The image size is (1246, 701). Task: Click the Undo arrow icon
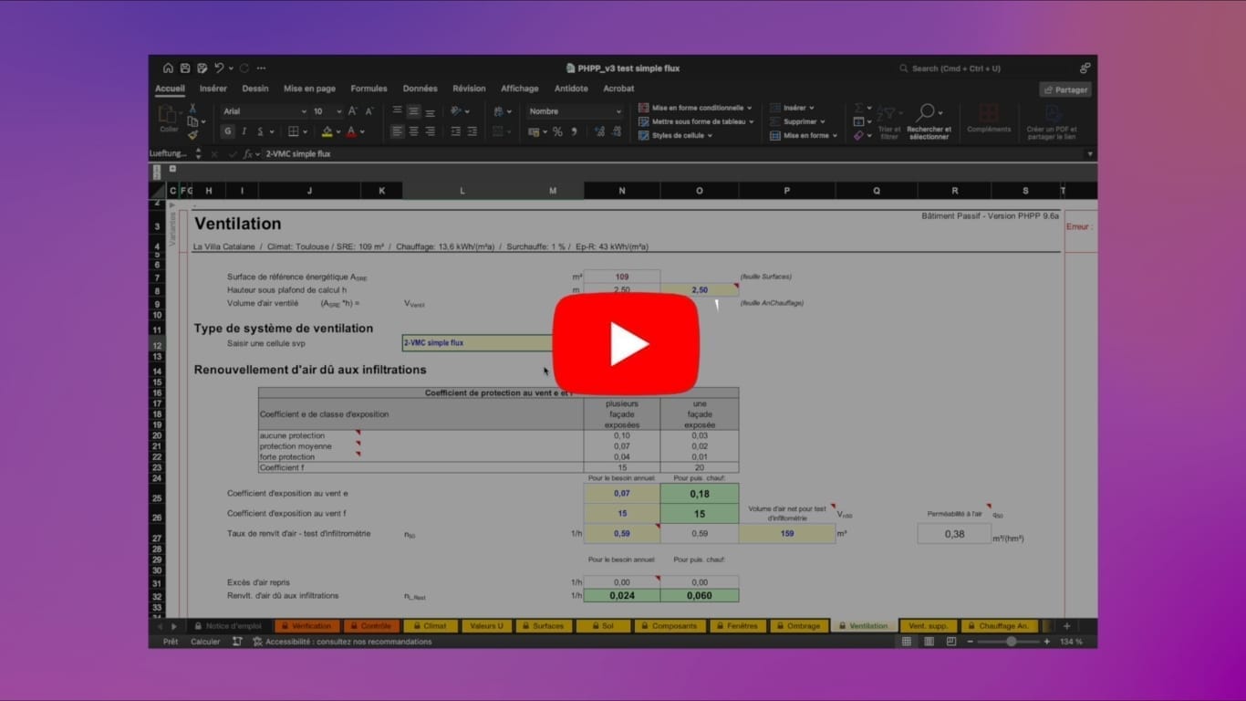pos(219,68)
